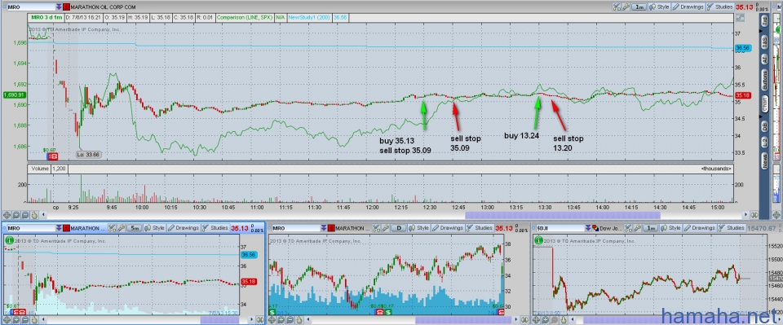The image size is (783, 325).
Task: Open Drawings menu in the $DJI chart
Action: [x=700, y=228]
